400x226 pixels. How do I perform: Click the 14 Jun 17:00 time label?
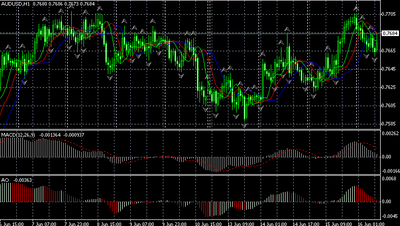tap(306, 224)
